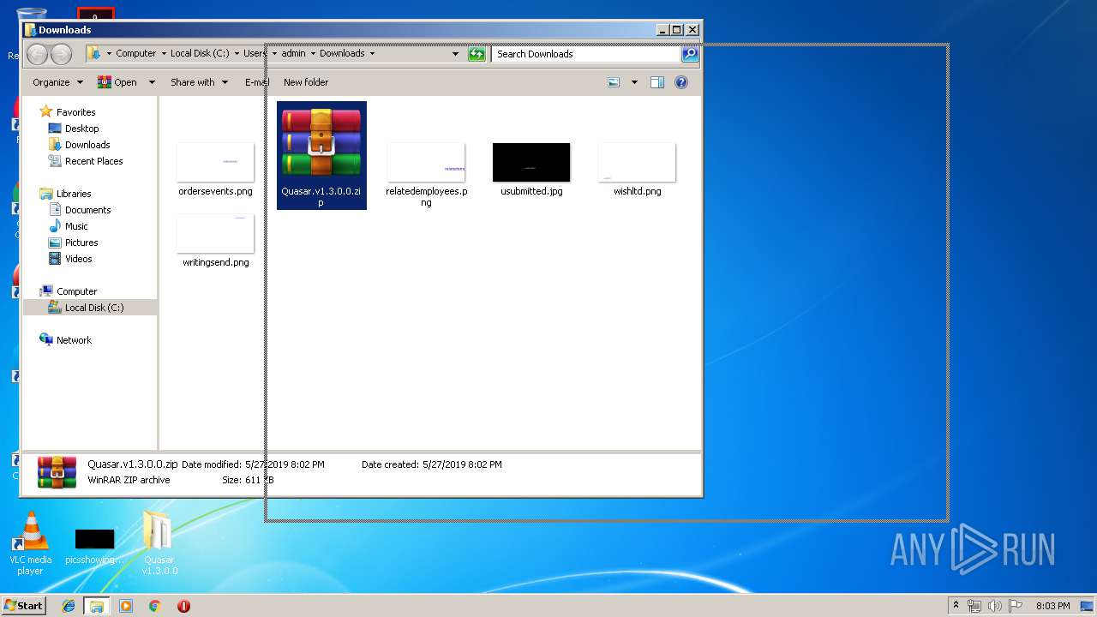Show hidden tray icons arrow
The width and height of the screenshot is (1097, 617).
(956, 606)
